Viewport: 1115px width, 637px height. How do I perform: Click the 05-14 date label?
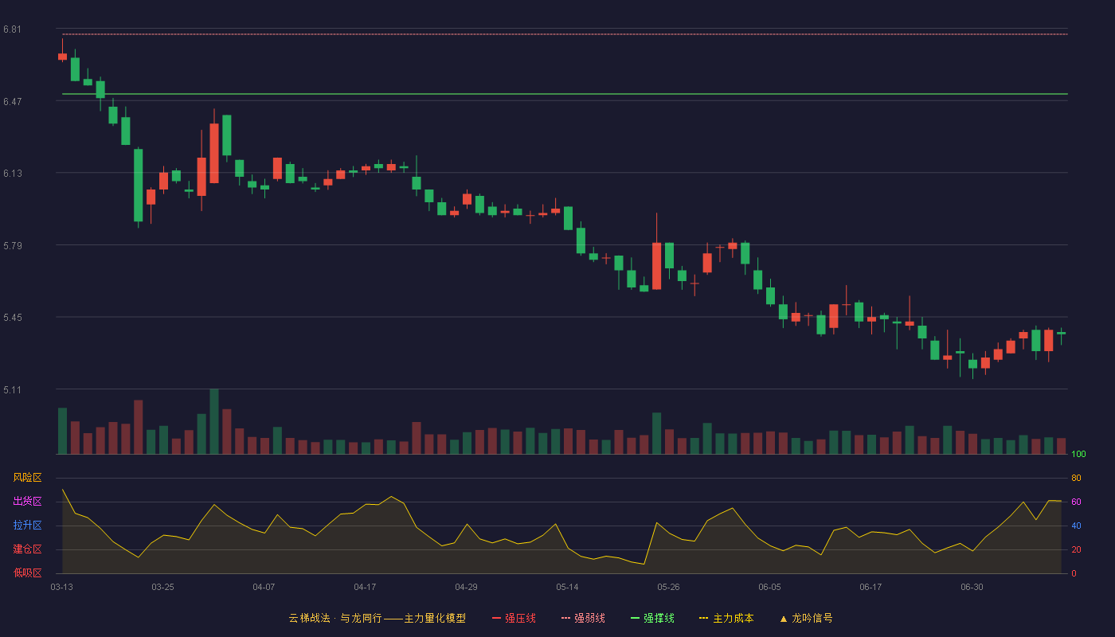click(567, 587)
